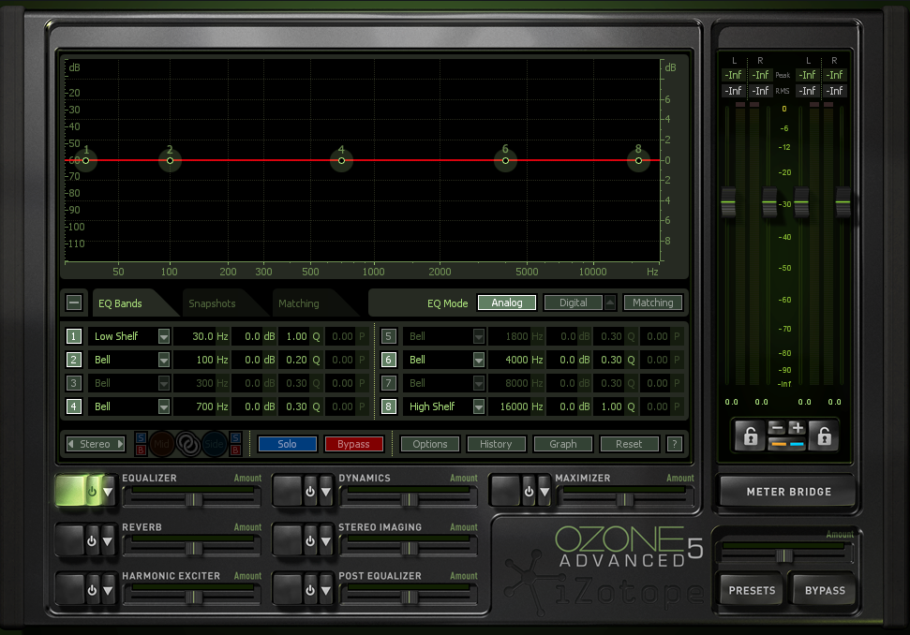The height and width of the screenshot is (635, 910).
Task: Click the Mid/Side link icon
Action: 188,444
